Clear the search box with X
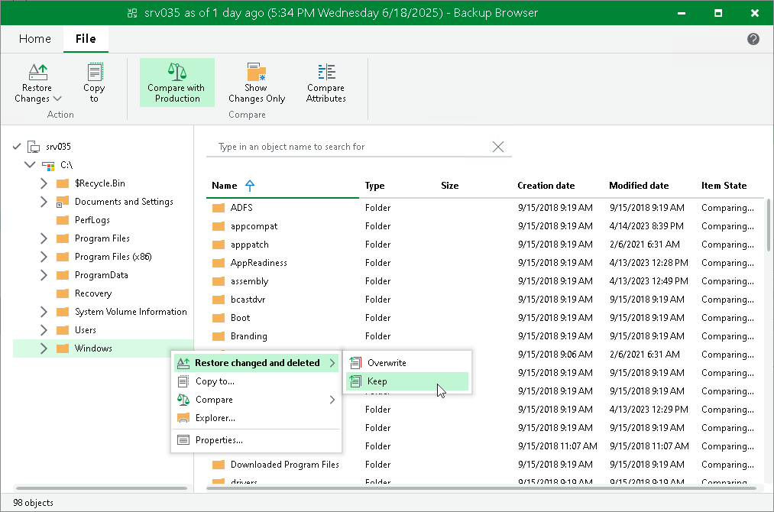774x512 pixels. click(x=498, y=147)
